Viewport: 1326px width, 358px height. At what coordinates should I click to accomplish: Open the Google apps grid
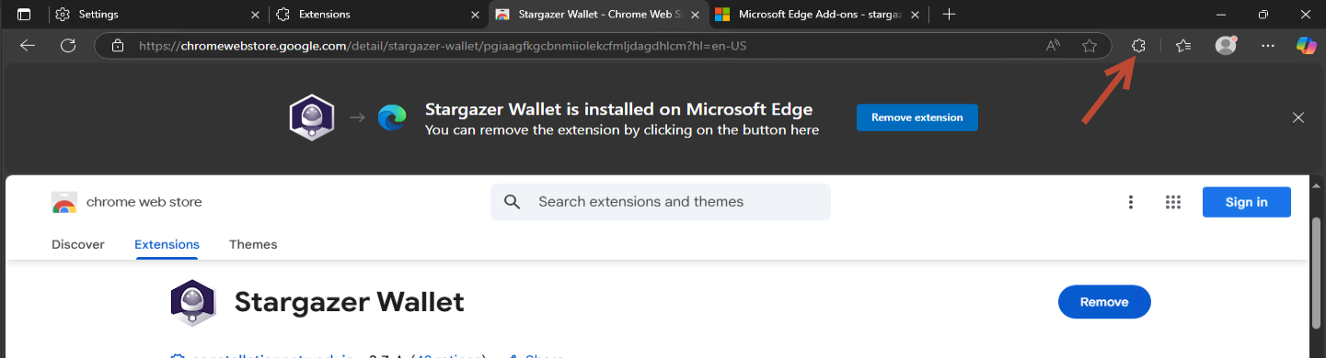pyautogui.click(x=1172, y=202)
